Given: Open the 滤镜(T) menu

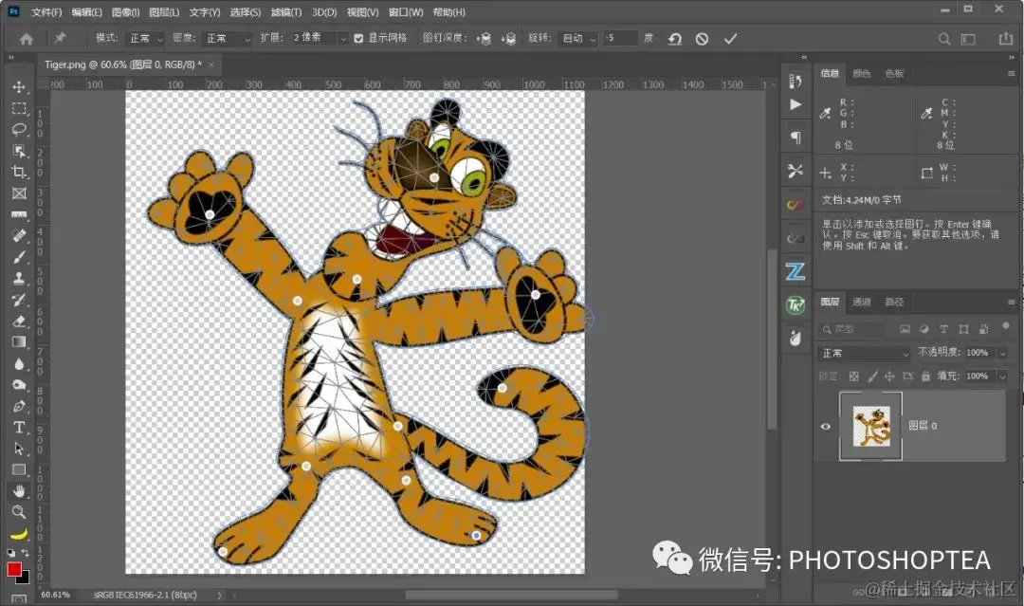Looking at the screenshot, I should pos(286,12).
